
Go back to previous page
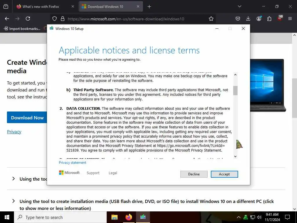coord(7,19)
